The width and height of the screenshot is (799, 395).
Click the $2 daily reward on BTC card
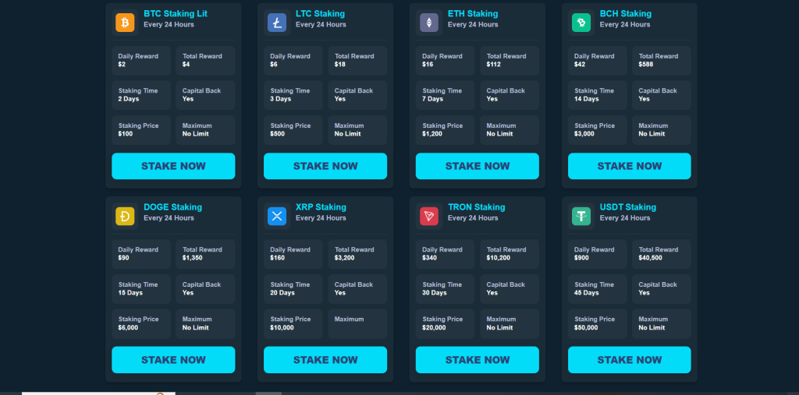[122, 65]
